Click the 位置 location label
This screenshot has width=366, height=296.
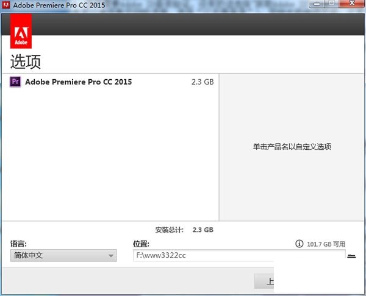click(x=141, y=243)
